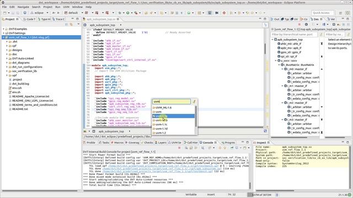Click the open-console icon in Console toolbar
The height and width of the screenshot is (198, 353).
click(244, 148)
